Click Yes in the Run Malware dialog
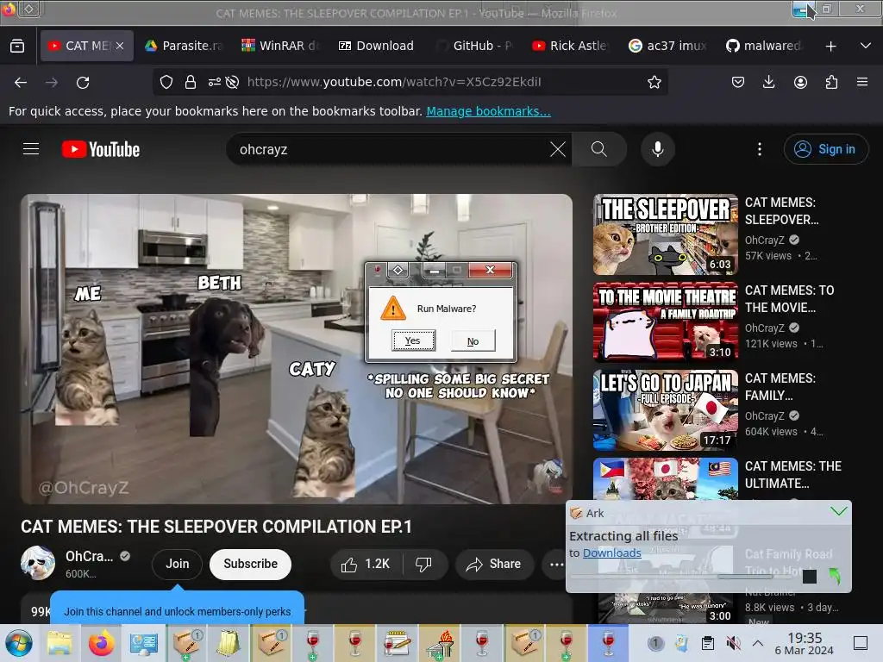Image resolution: width=883 pixels, height=662 pixels. [x=413, y=340]
